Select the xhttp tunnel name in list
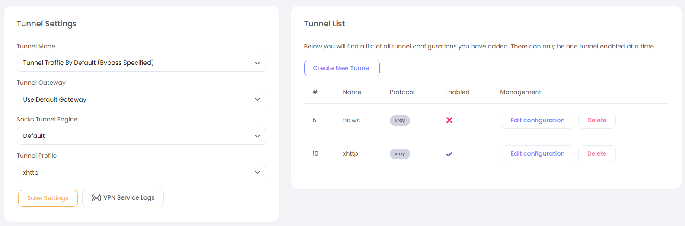 350,154
